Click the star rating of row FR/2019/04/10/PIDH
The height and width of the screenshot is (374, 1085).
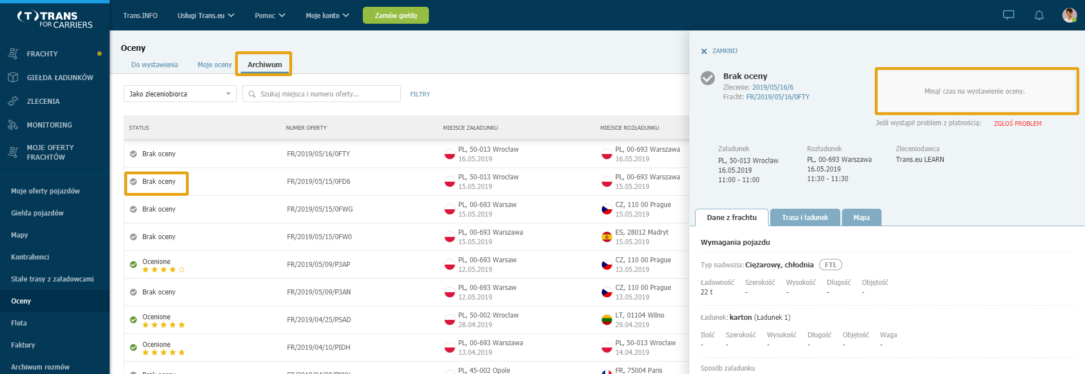click(x=163, y=353)
